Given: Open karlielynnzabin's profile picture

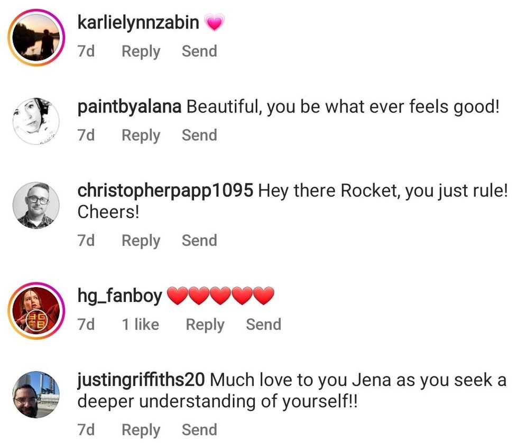Looking at the screenshot, I should [36, 38].
